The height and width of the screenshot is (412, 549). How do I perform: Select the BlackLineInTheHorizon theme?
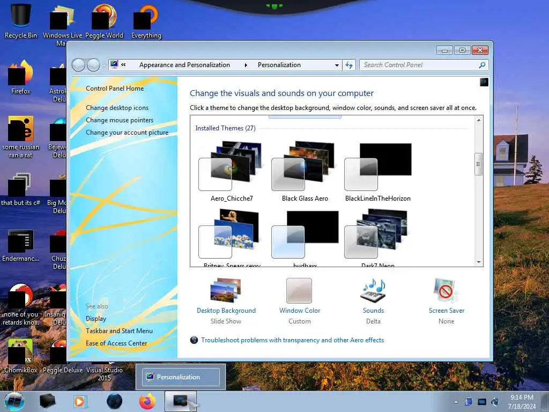point(378,171)
